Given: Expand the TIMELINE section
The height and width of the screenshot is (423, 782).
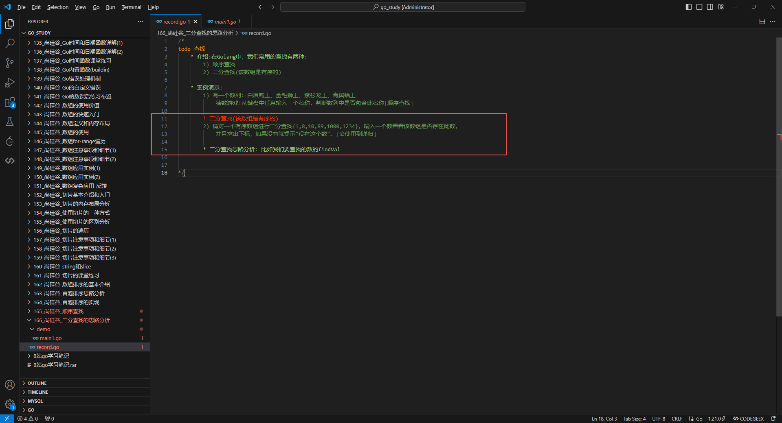Looking at the screenshot, I should 85,392.
